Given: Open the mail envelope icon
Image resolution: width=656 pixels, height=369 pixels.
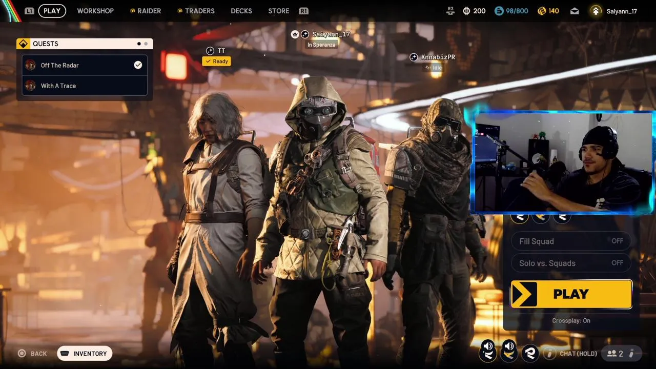Looking at the screenshot, I should [575, 11].
